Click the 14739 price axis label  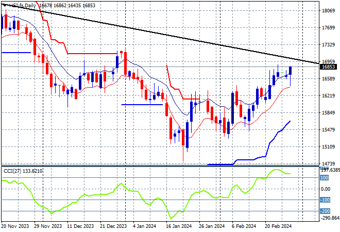point(329,163)
